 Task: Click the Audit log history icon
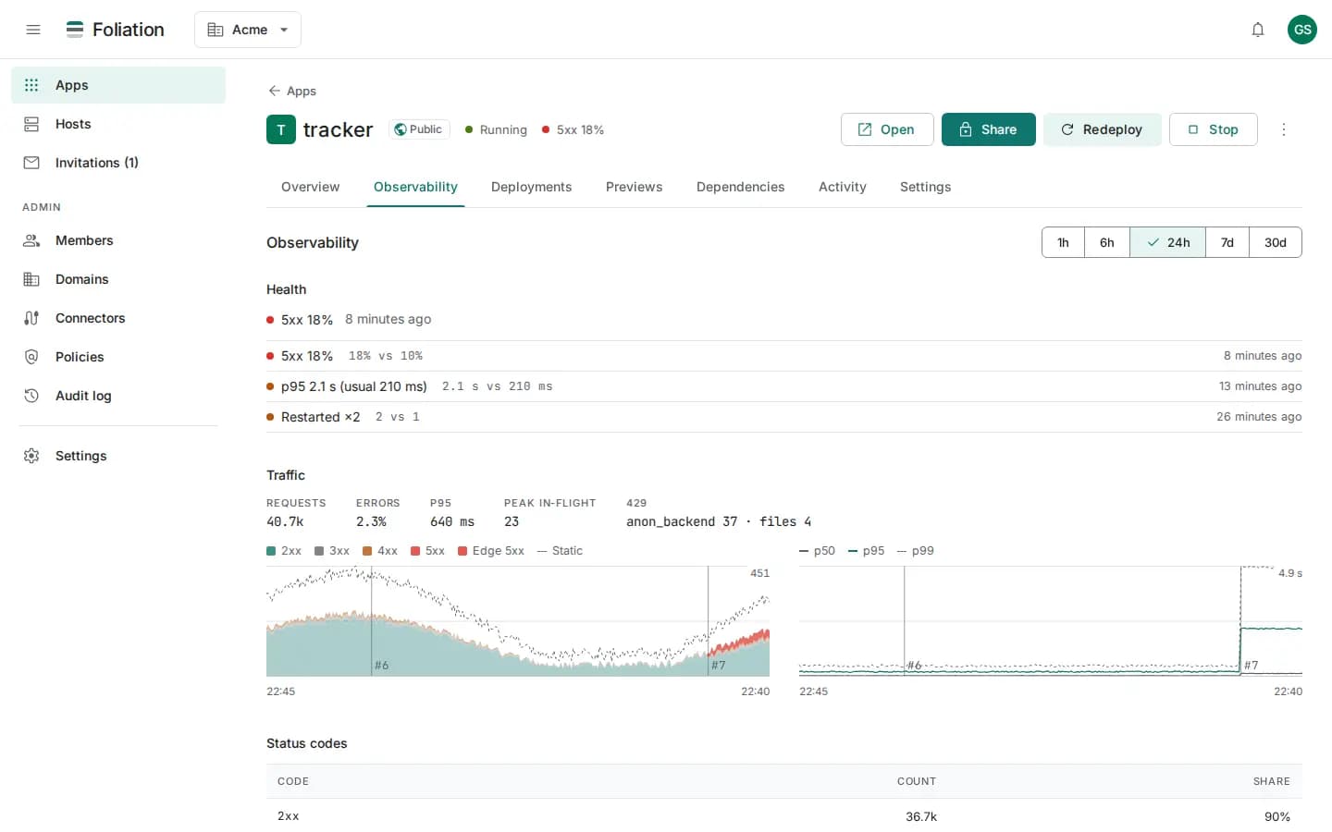click(x=31, y=396)
